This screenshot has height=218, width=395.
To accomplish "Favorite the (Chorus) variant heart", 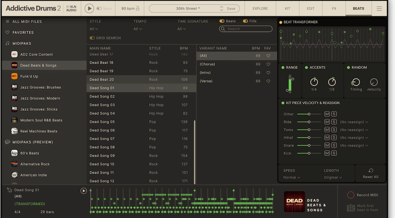I will point(268,64).
